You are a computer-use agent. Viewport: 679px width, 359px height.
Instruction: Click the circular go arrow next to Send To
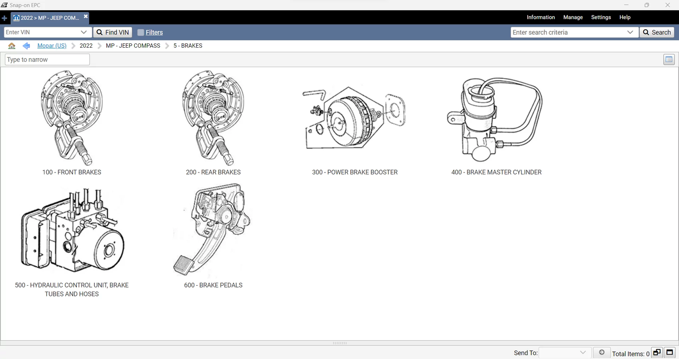point(602,352)
